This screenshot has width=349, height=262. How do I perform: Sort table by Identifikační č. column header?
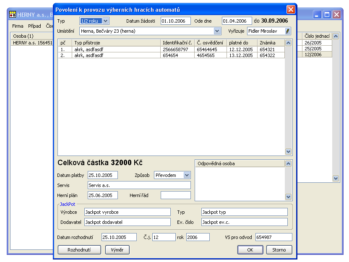[x=177, y=43]
